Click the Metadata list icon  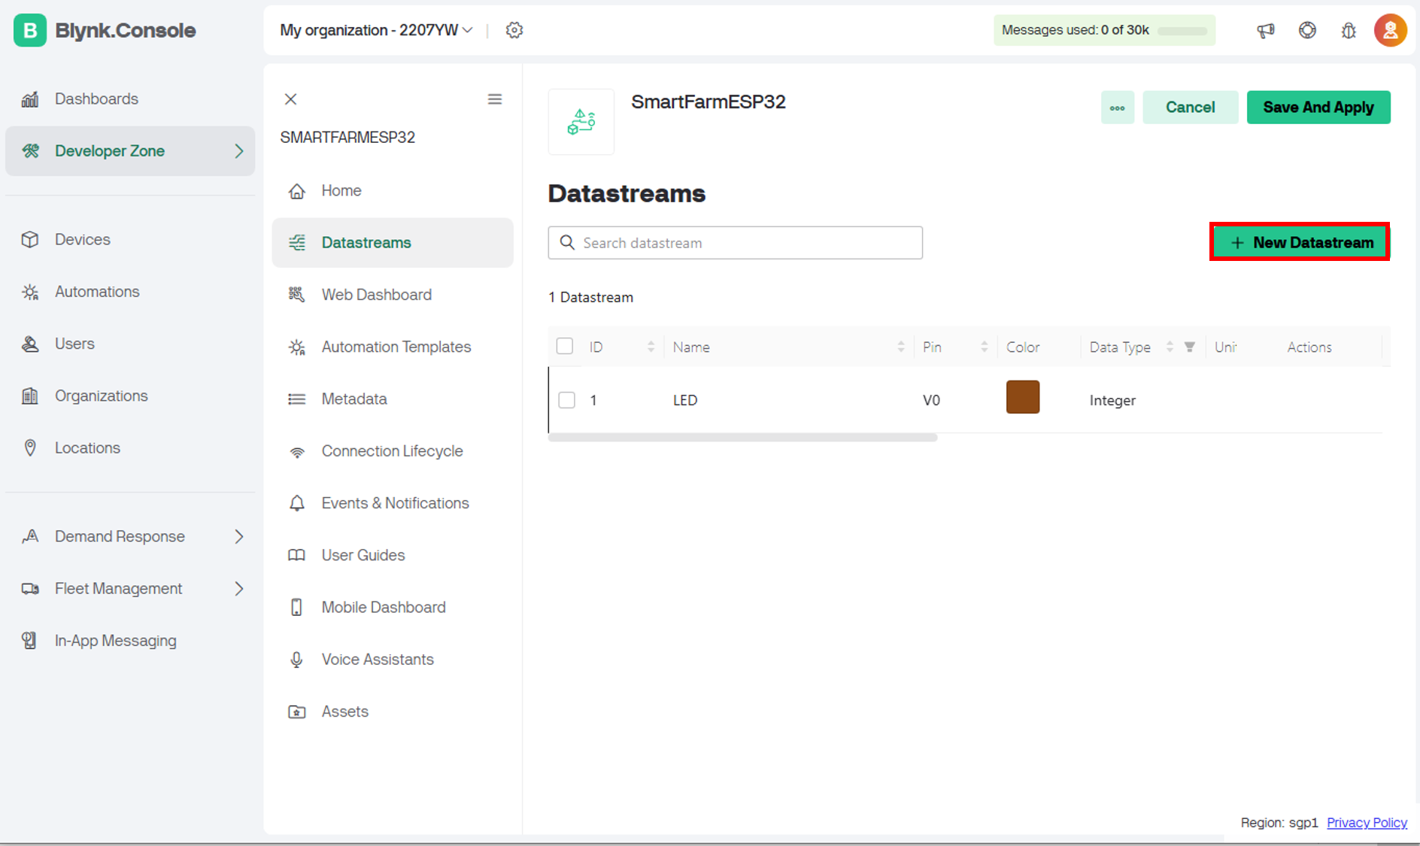tap(297, 399)
